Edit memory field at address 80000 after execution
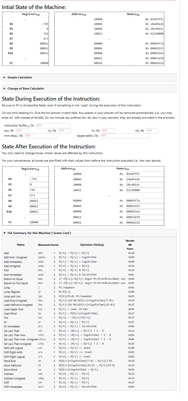The image size is (188, 401). (x=145, y=201)
